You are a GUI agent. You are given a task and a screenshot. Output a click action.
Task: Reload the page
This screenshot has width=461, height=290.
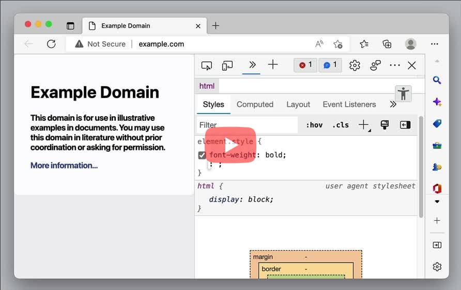pos(51,44)
